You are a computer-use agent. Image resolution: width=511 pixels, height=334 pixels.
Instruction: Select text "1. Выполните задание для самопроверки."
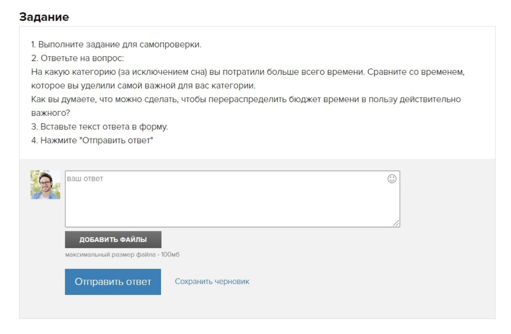click(116, 45)
